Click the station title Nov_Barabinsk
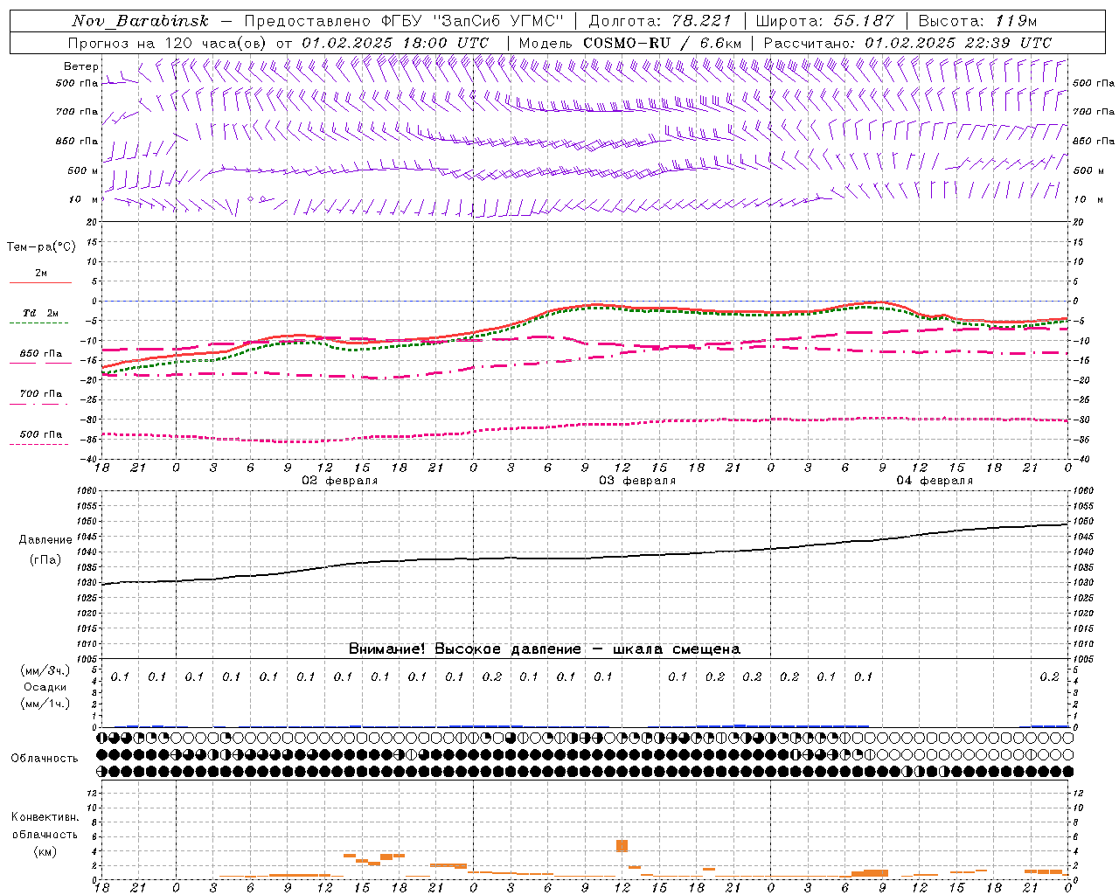 [x=140, y=21]
